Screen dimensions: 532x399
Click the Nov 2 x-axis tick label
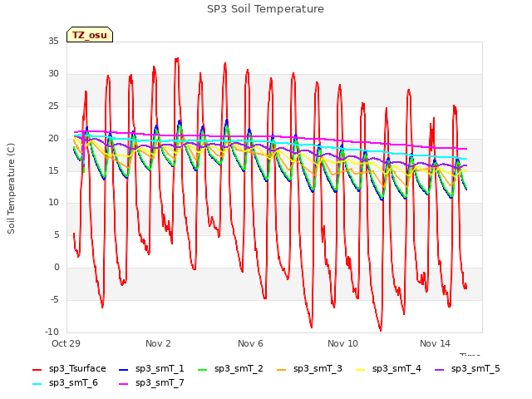158,343
